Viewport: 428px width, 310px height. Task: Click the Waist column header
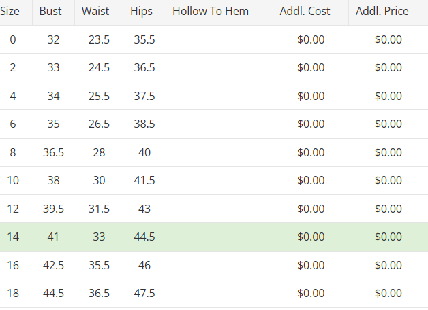click(x=99, y=12)
